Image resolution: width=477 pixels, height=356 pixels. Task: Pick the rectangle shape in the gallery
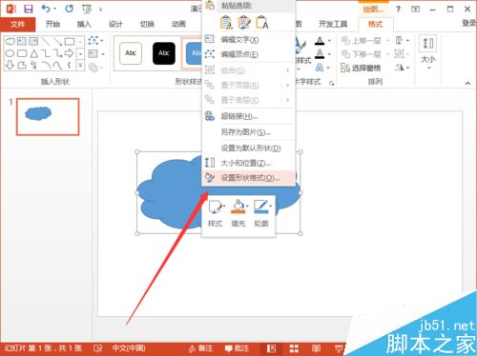point(70,41)
